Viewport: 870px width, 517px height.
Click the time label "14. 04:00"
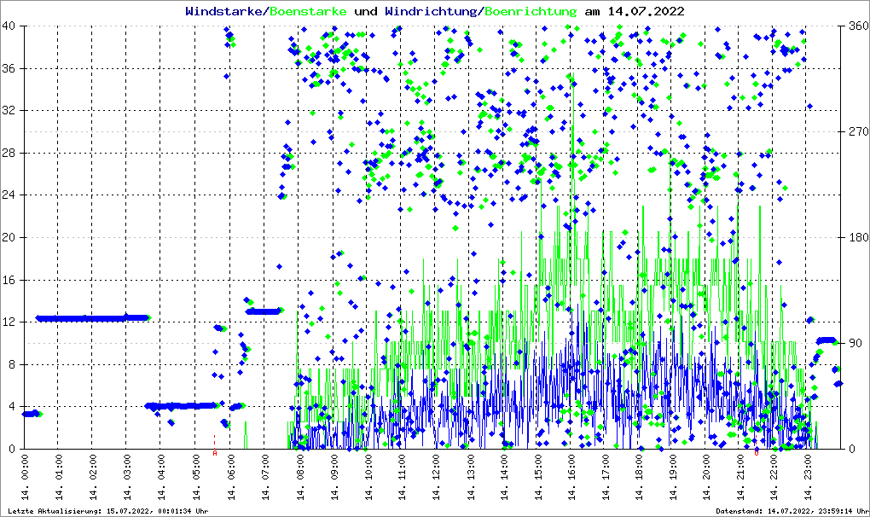tap(161, 477)
